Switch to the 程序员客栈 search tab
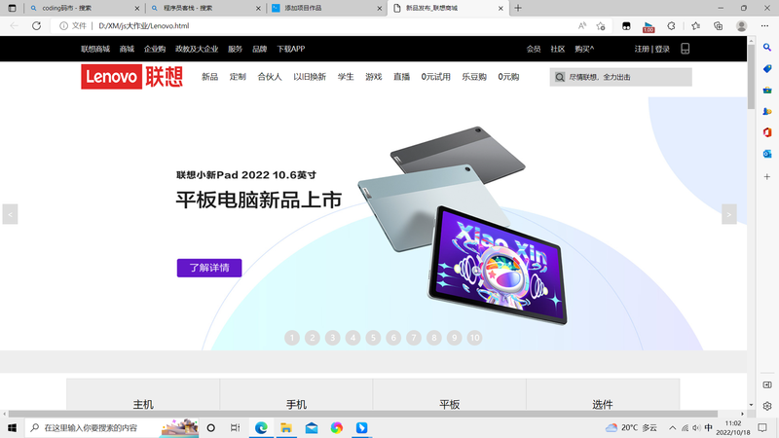 pos(204,8)
